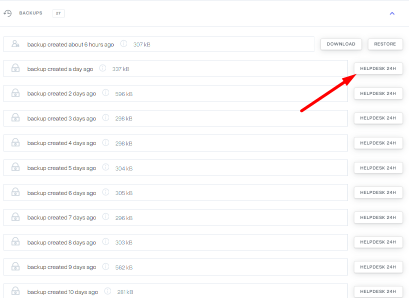Click lock icon on a day ago backup
Image resolution: width=409 pixels, height=298 pixels.
16,68
